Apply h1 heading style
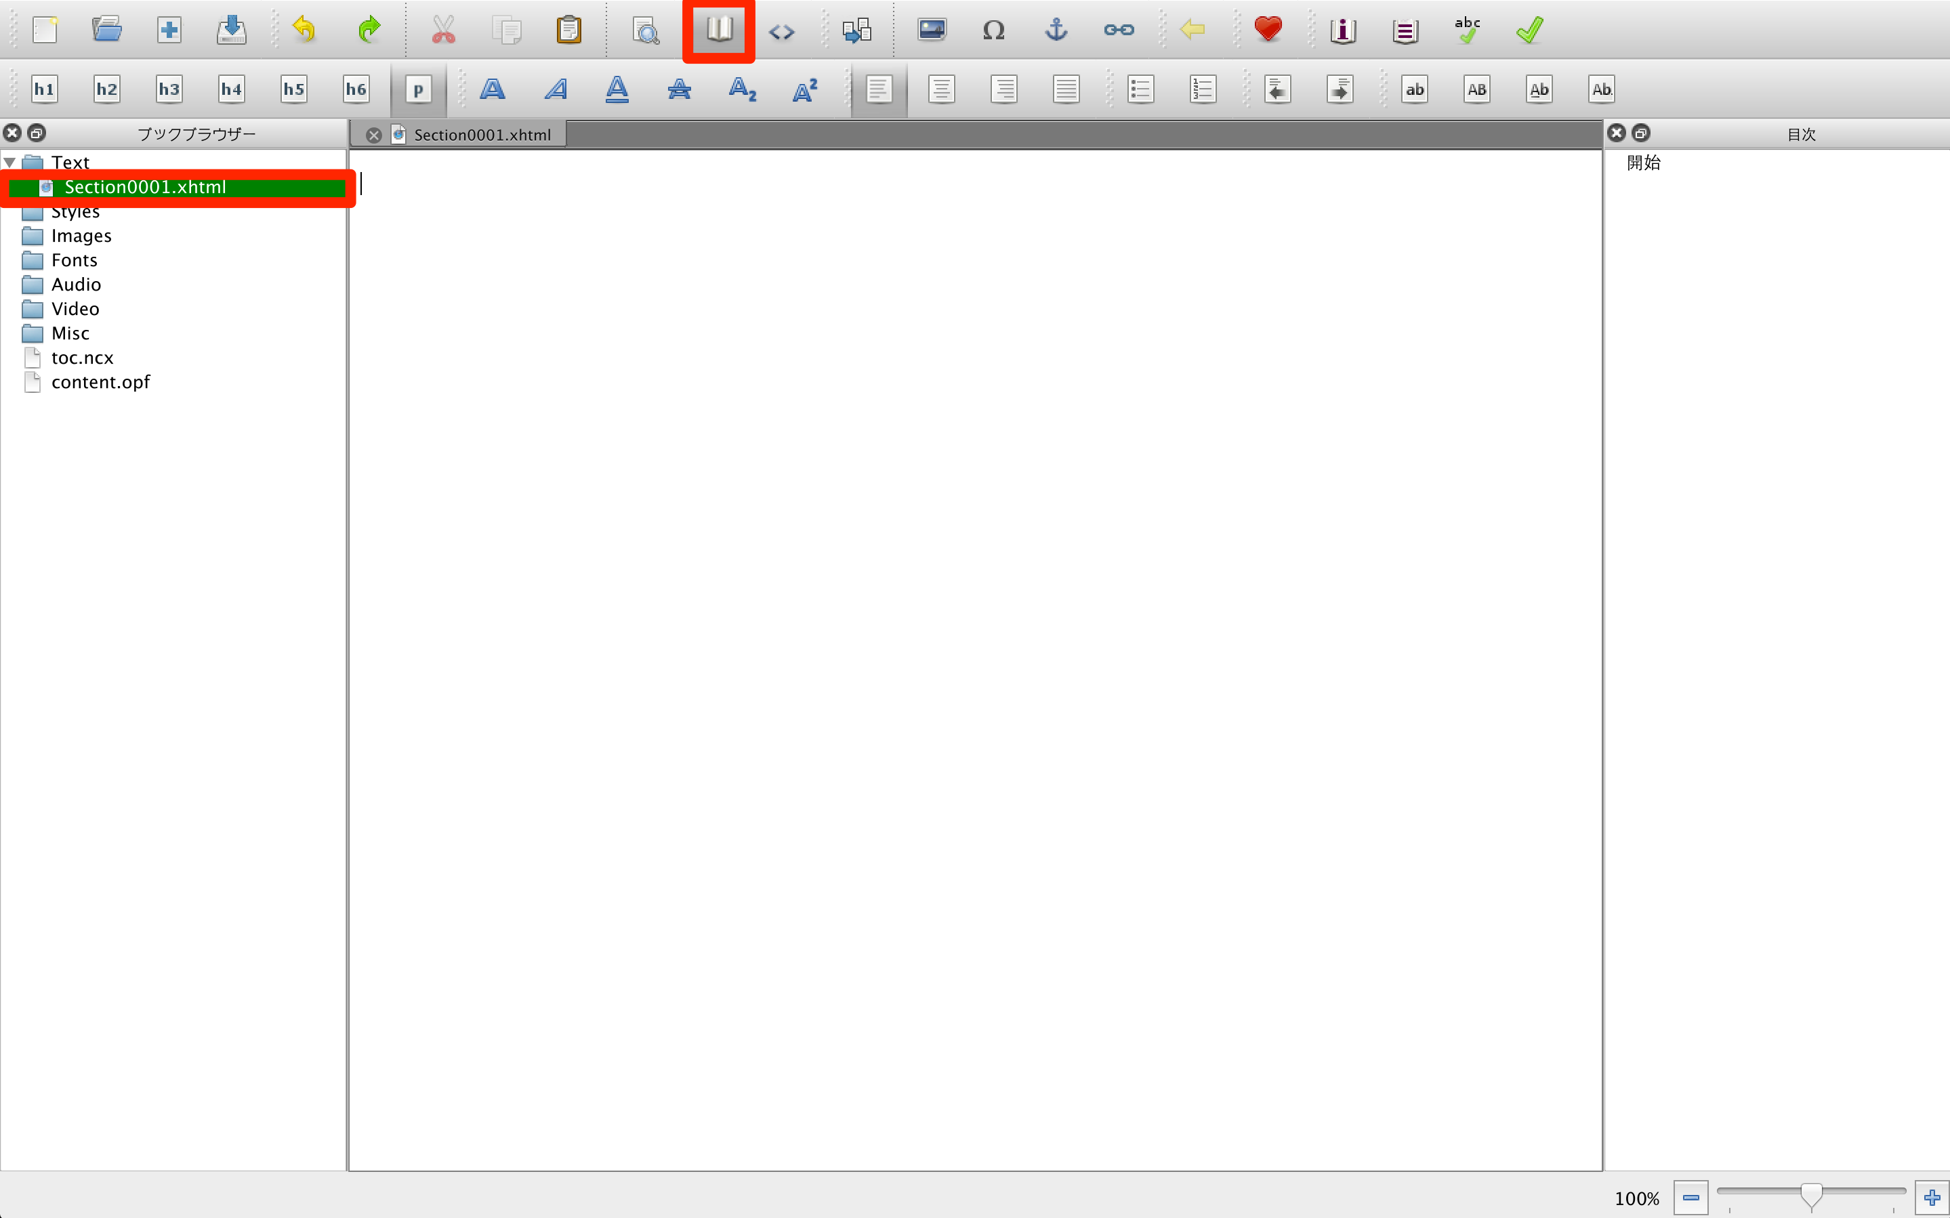The image size is (1950, 1218). (44, 89)
